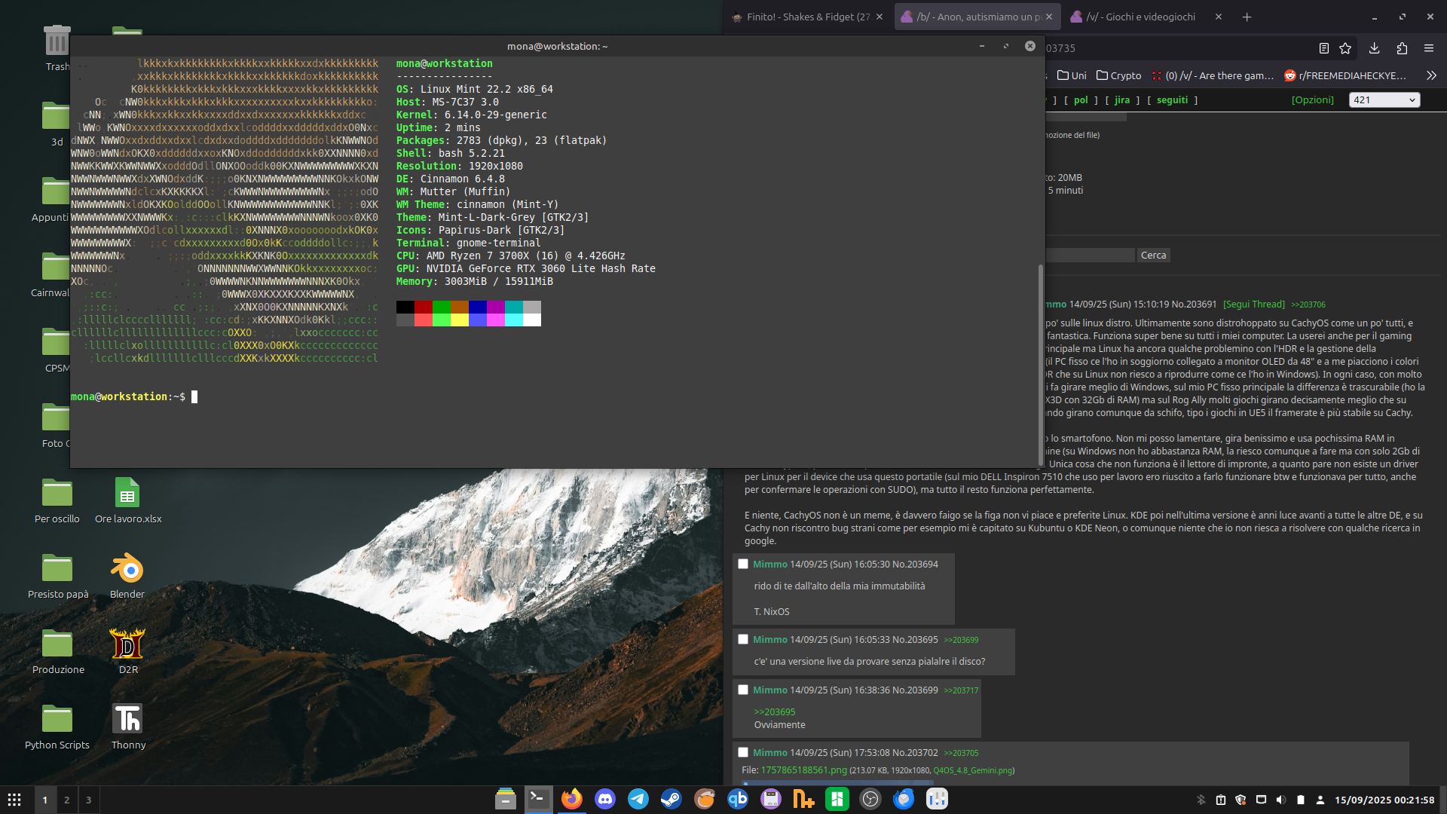Launch Thonny from the desktop
The width and height of the screenshot is (1447, 814).
[127, 727]
